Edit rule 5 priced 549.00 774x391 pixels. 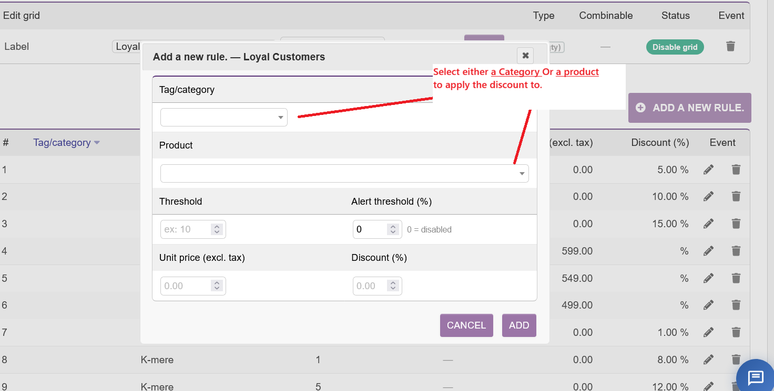(709, 278)
